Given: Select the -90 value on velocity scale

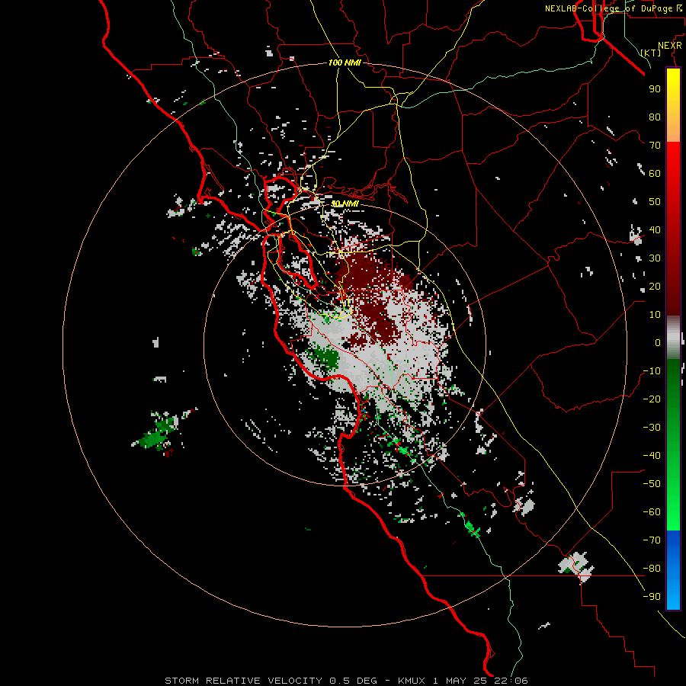Looking at the screenshot, I should (x=652, y=597).
